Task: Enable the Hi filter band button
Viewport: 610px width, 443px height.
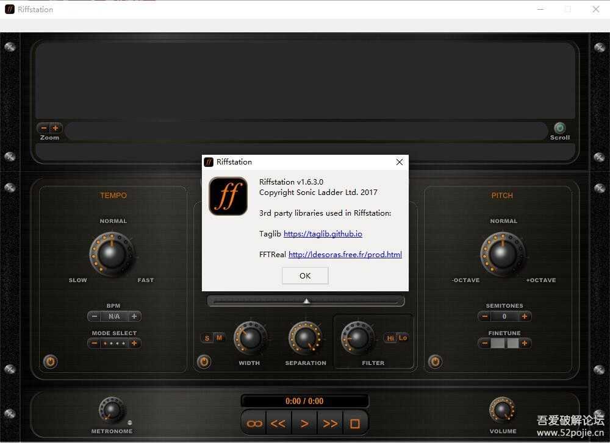Action: [390, 338]
